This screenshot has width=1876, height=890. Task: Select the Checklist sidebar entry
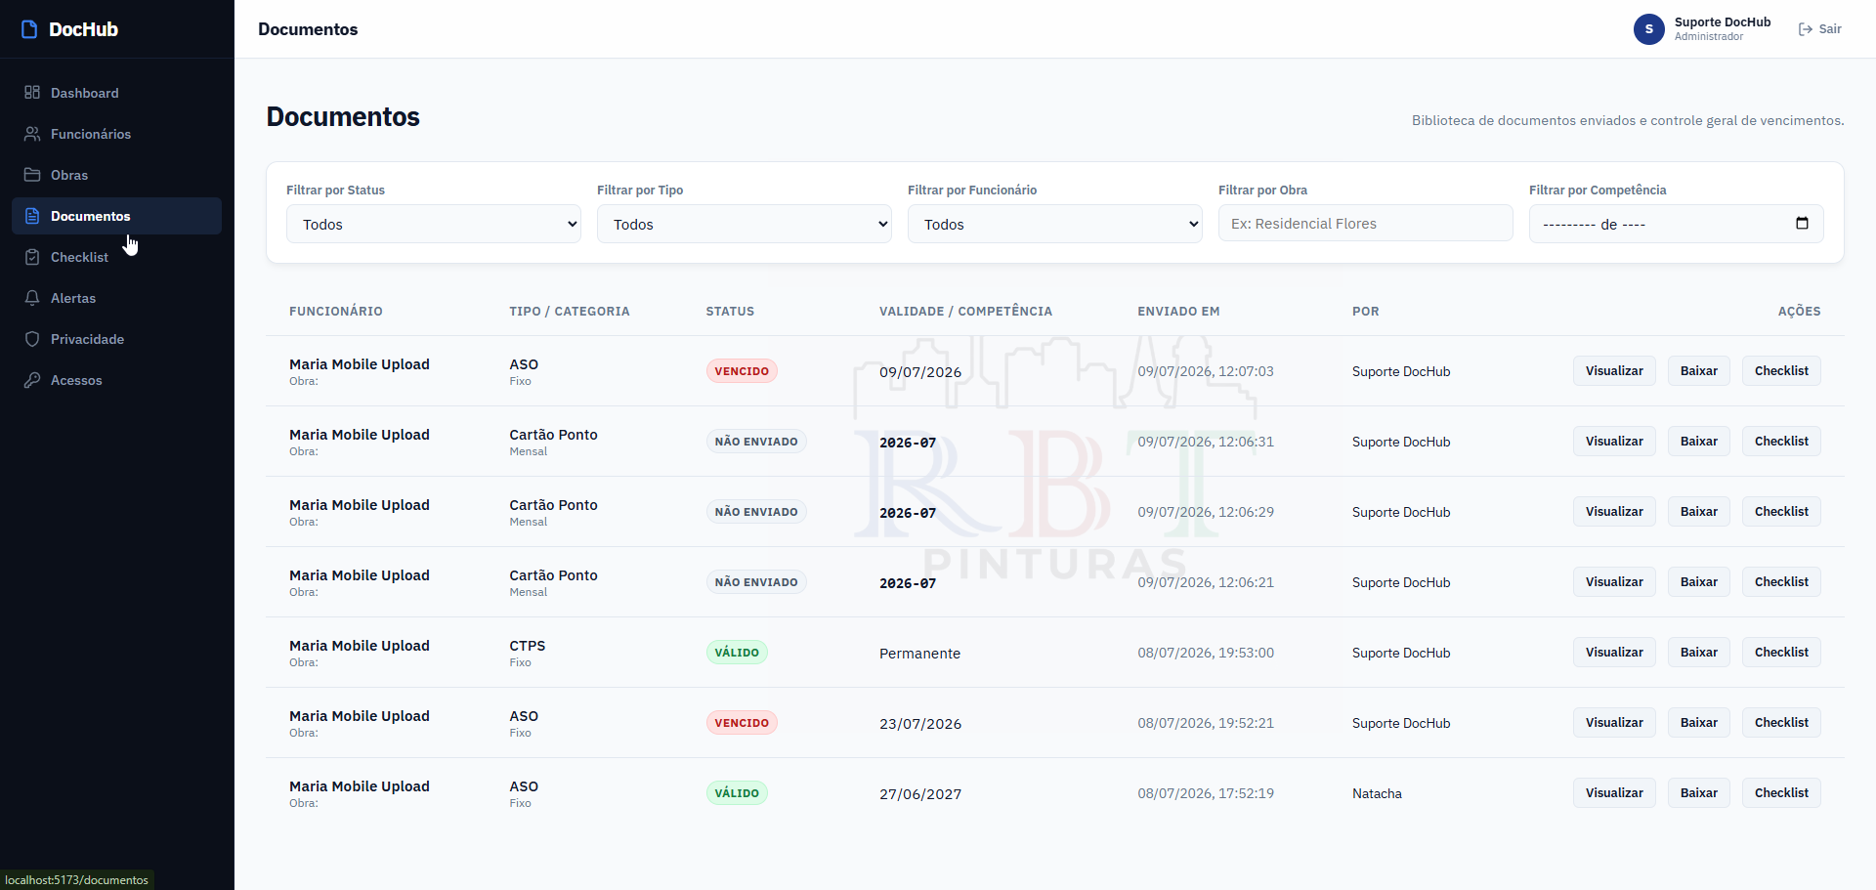pos(116,257)
